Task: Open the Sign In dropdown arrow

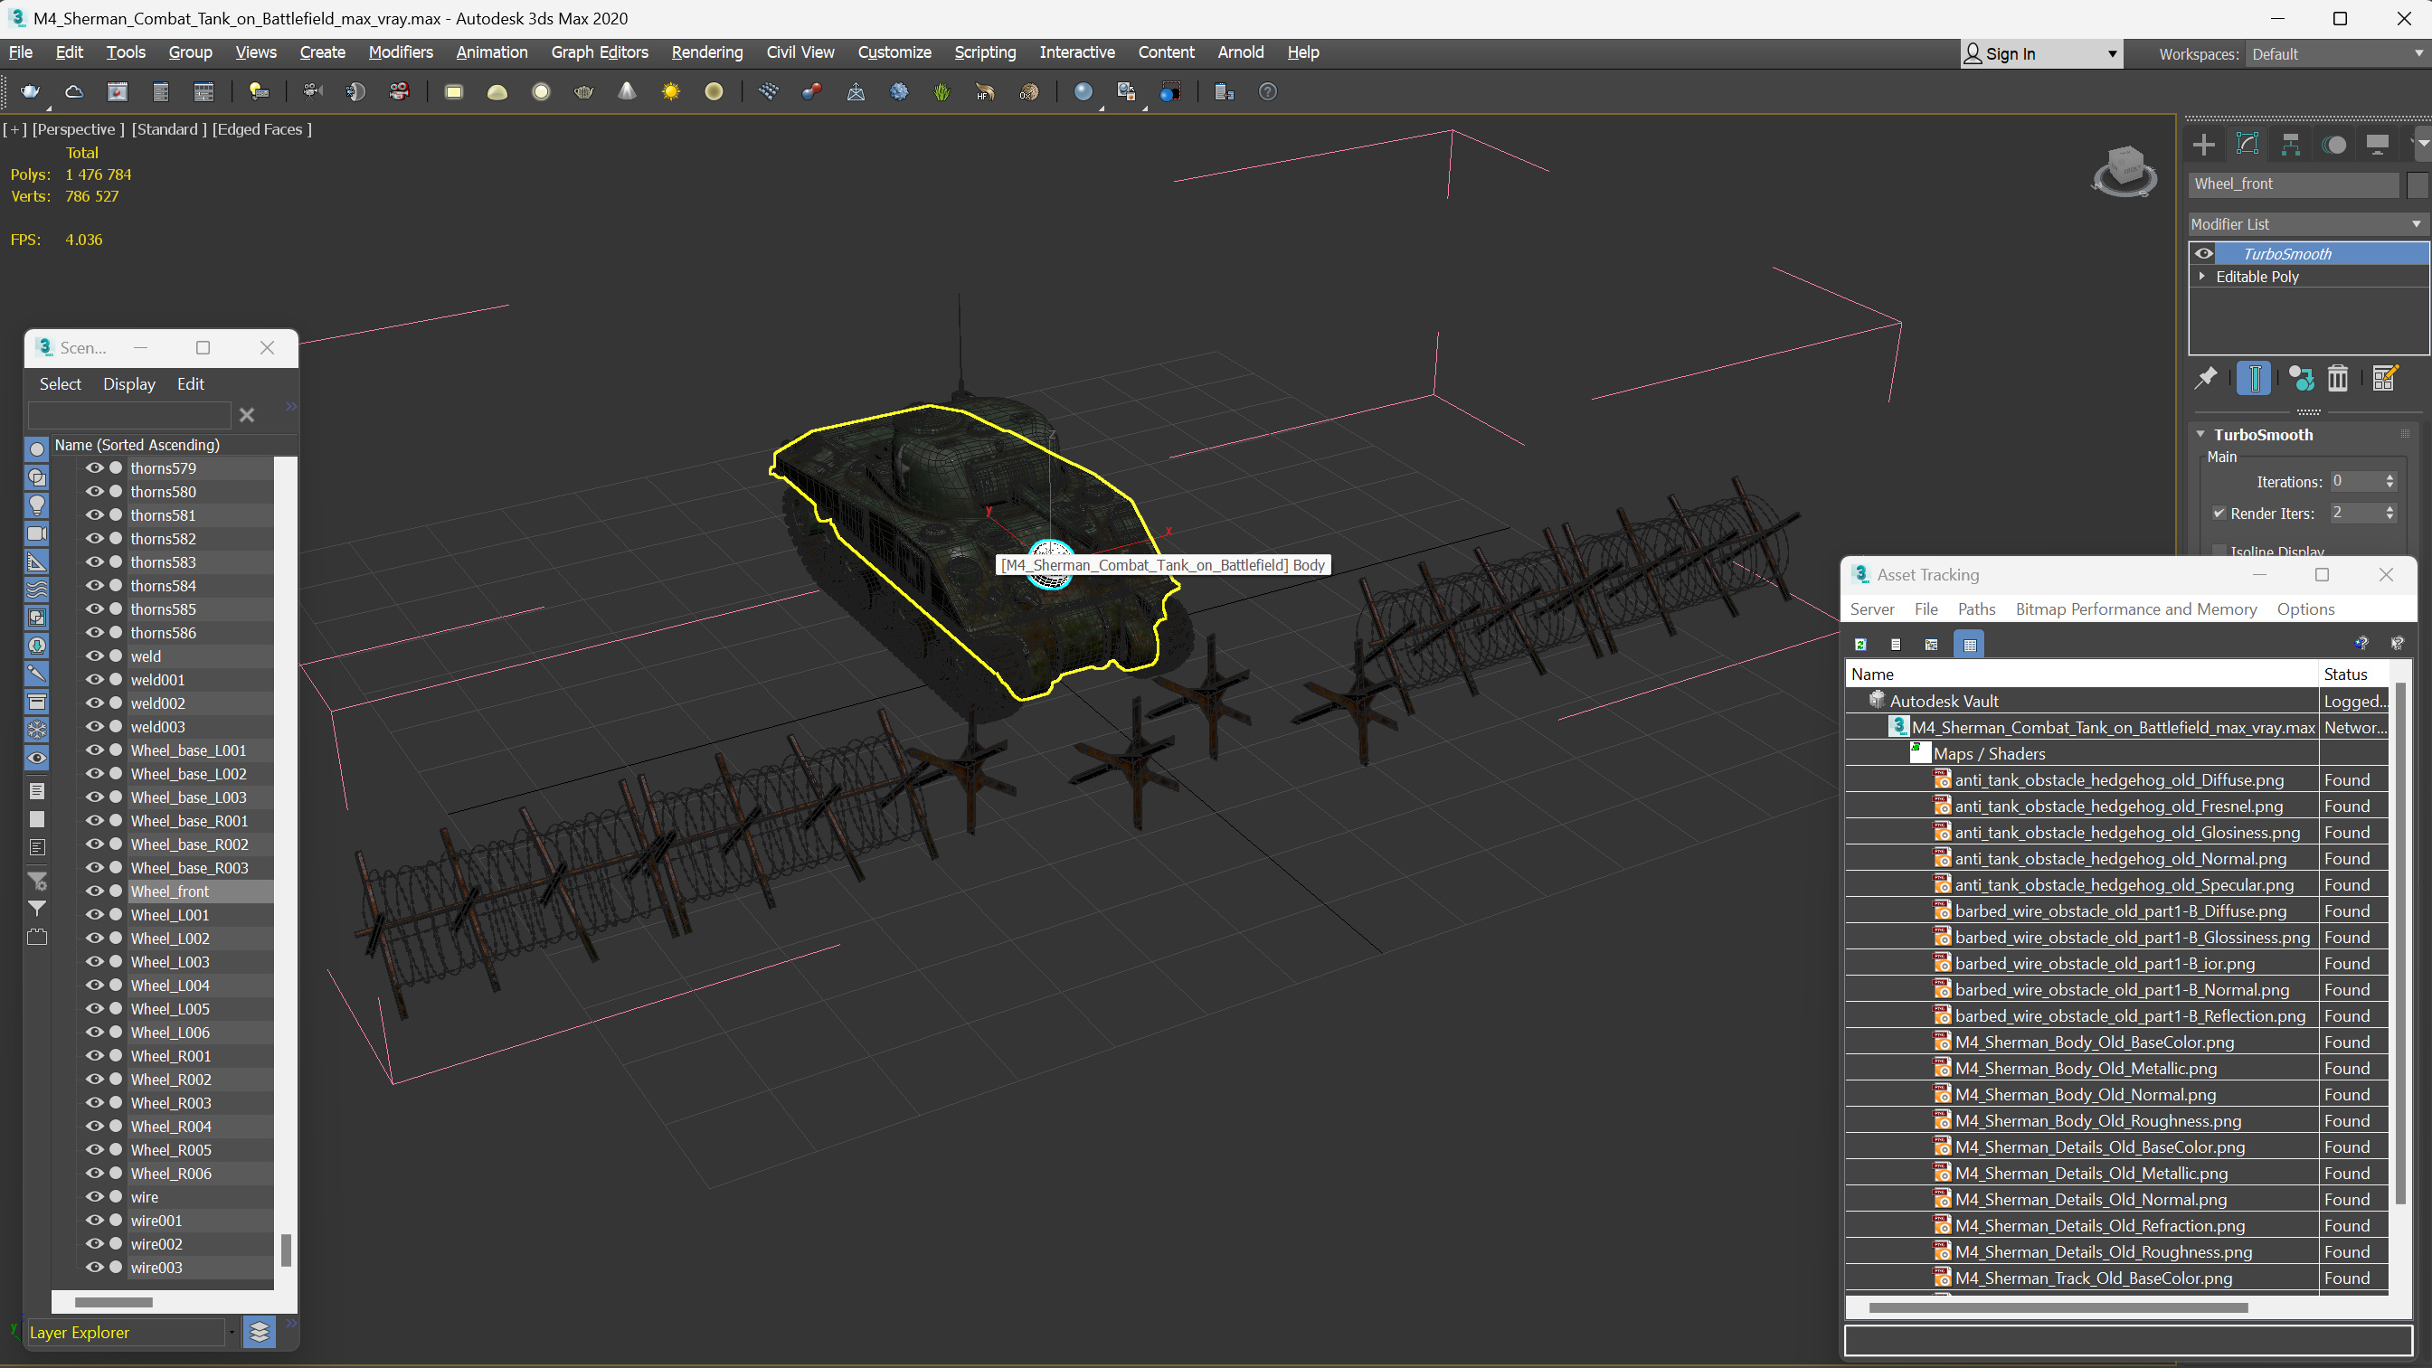Action: pyautogui.click(x=2112, y=54)
